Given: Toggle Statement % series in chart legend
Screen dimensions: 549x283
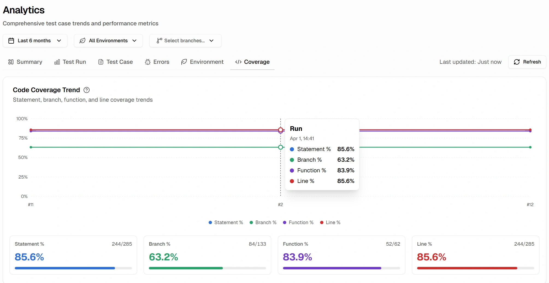Looking at the screenshot, I should point(226,222).
